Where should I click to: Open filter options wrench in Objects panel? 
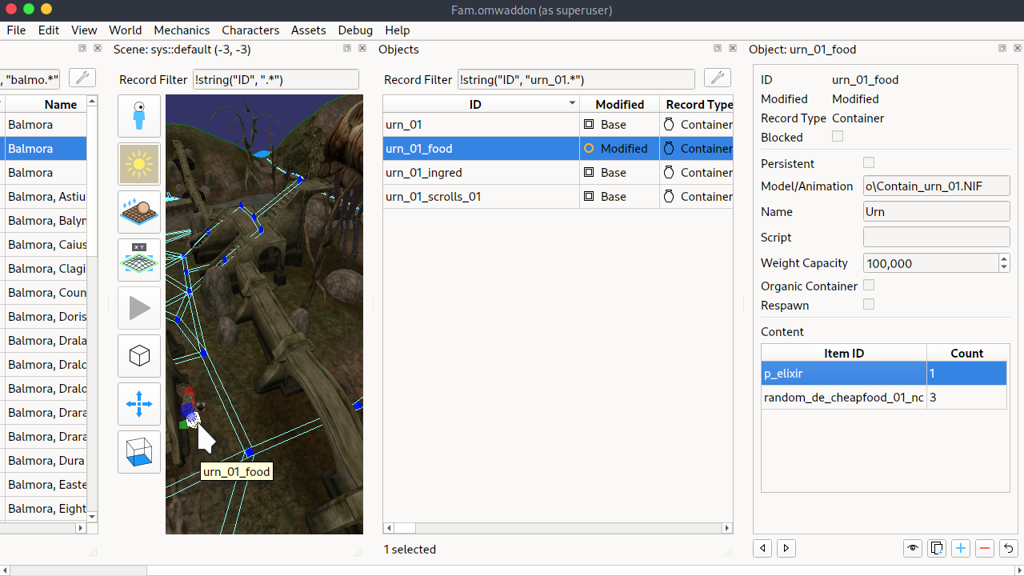click(718, 78)
